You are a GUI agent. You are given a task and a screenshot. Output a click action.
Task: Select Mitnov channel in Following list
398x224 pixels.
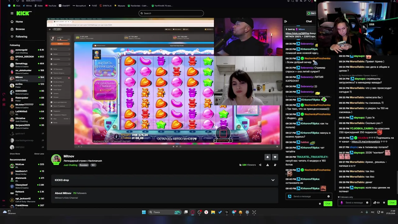[x=26, y=79]
